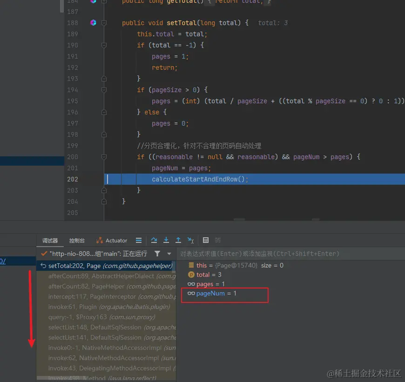Select invoke0:-1, NativeMethodAccessorImpl frame
The height and width of the screenshot is (382, 405).
point(106,348)
